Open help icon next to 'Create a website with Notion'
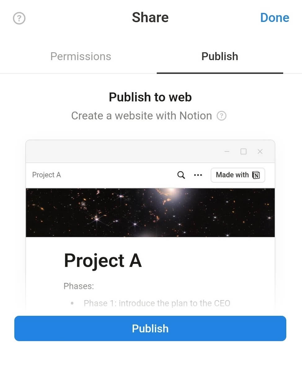The image size is (302, 372). (x=221, y=116)
